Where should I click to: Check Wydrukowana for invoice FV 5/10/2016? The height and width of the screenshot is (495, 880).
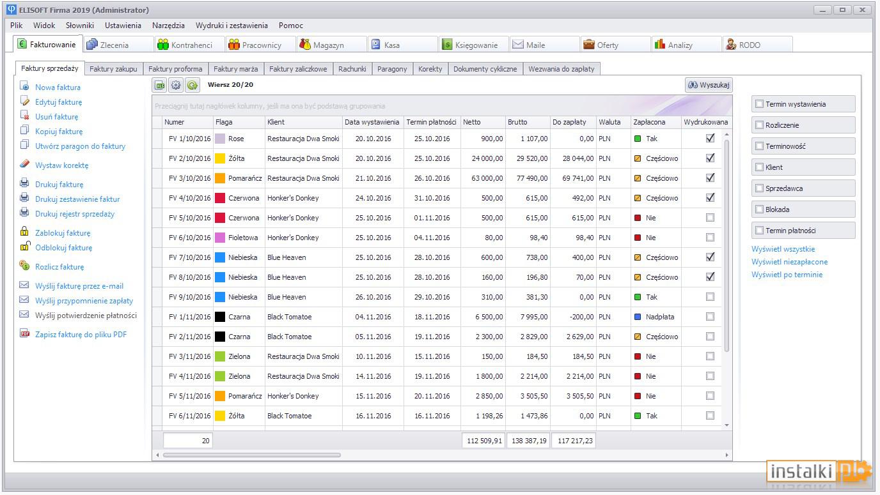click(x=710, y=217)
